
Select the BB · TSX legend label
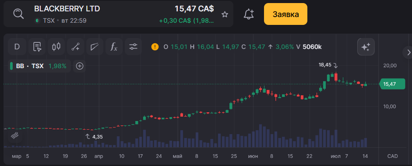[x=30, y=66]
